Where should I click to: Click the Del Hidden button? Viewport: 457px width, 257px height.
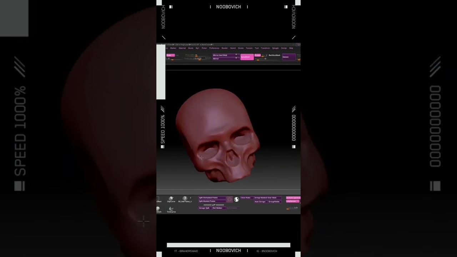point(219,208)
